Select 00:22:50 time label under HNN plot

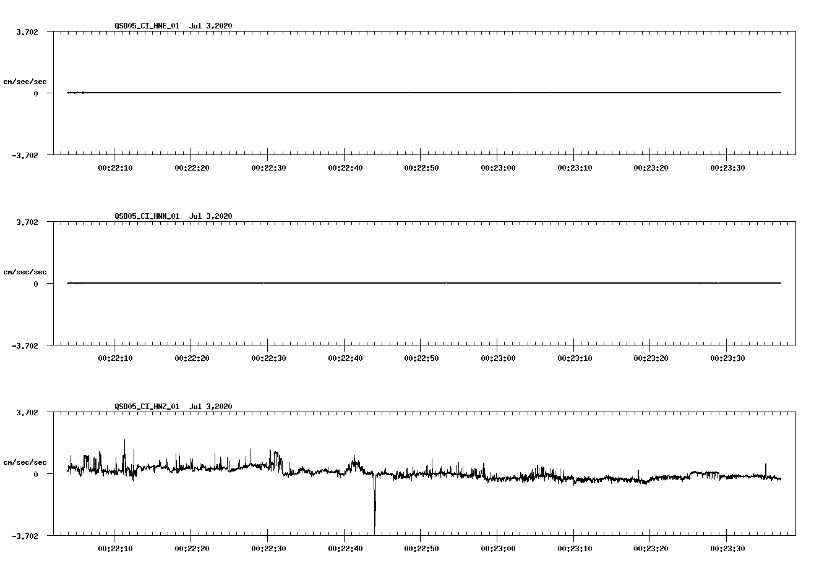pos(421,358)
